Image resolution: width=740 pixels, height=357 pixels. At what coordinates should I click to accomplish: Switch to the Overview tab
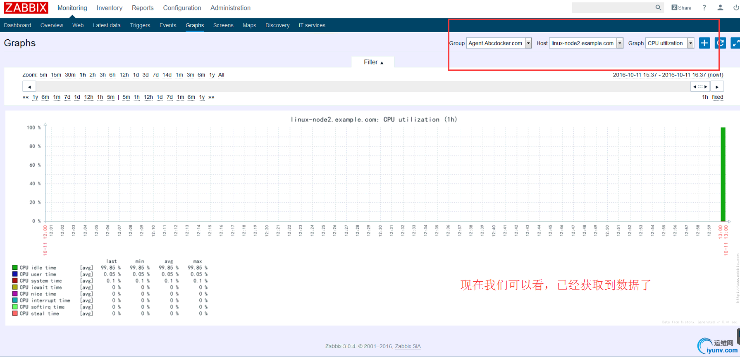(52, 25)
